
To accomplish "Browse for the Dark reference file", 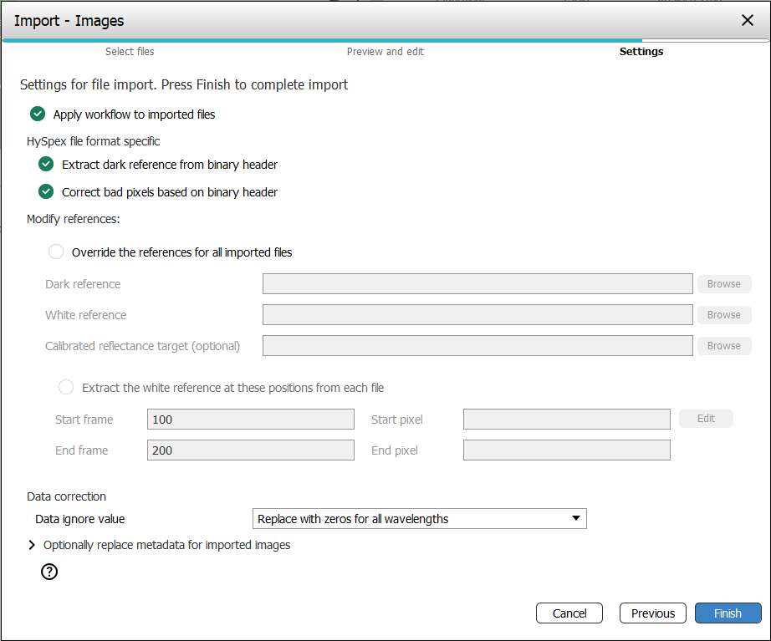I will point(723,284).
